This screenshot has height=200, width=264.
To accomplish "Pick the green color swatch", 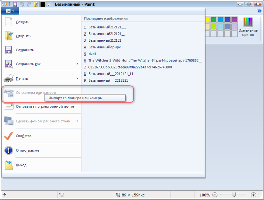I will (x=214, y=20).
